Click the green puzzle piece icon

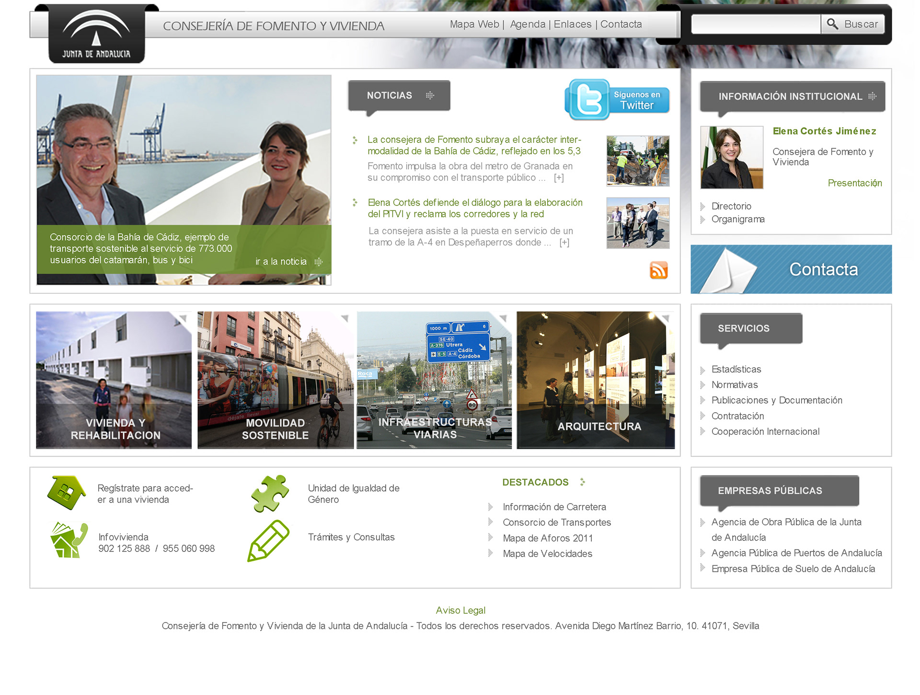point(270,493)
